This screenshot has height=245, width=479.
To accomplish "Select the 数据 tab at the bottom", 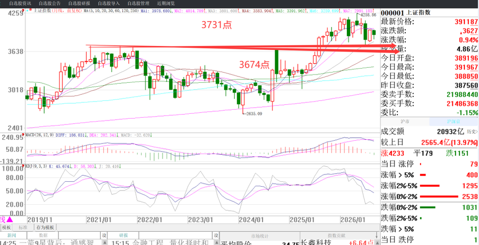I will click(43, 236).
